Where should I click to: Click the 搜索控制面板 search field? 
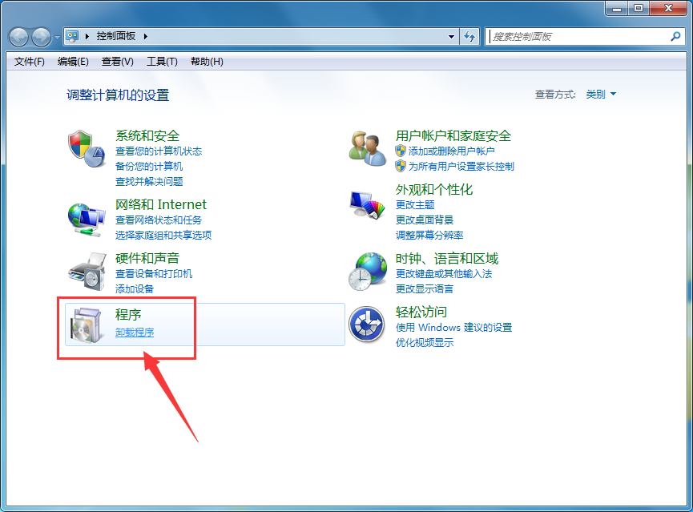coord(577,37)
